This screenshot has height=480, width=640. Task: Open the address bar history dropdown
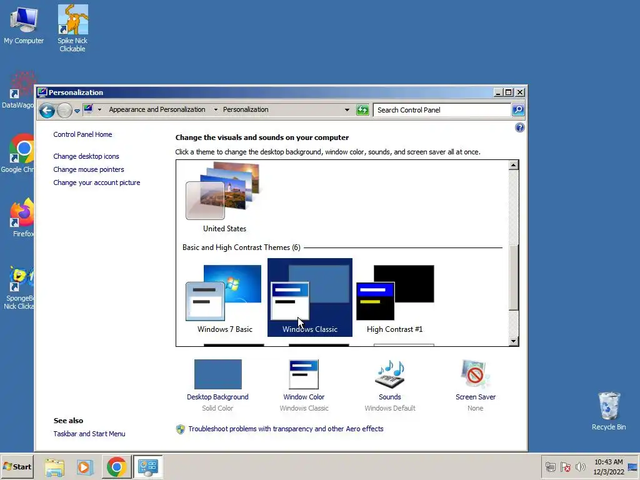pos(347,110)
